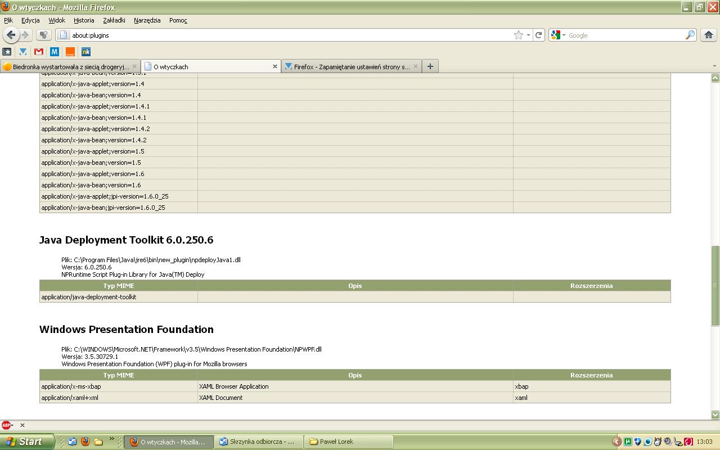Open the search engine selector dropdown

(x=558, y=35)
